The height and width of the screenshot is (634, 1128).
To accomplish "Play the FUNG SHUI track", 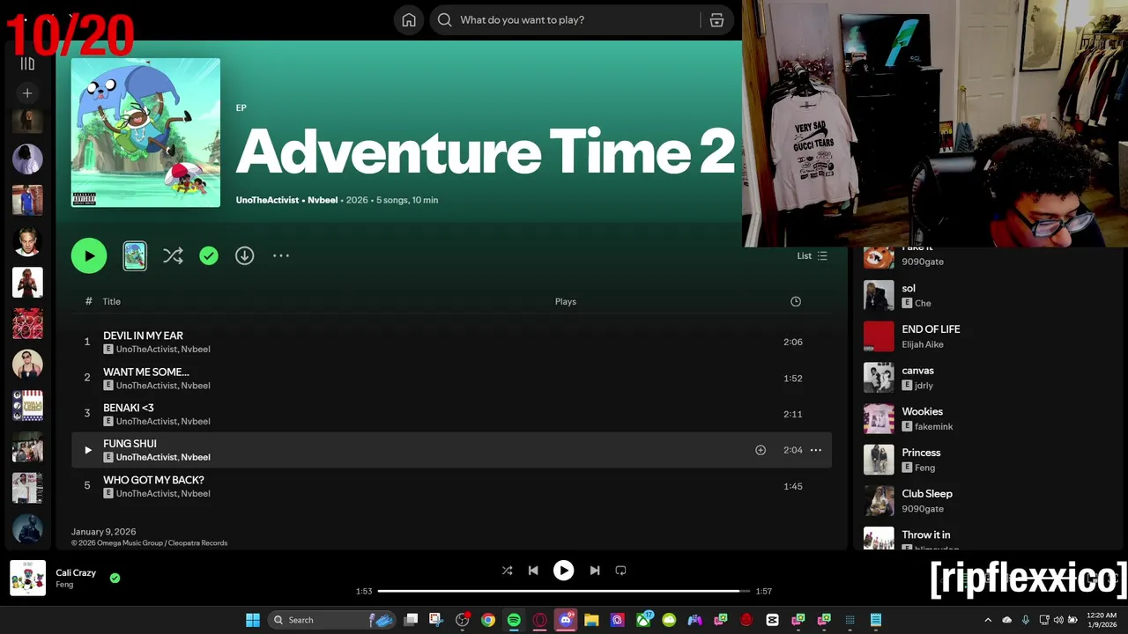I will pos(87,450).
